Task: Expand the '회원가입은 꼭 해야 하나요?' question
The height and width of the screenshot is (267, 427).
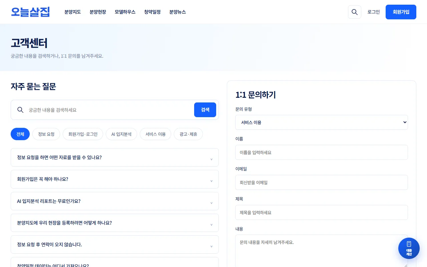Action: pyautogui.click(x=115, y=179)
